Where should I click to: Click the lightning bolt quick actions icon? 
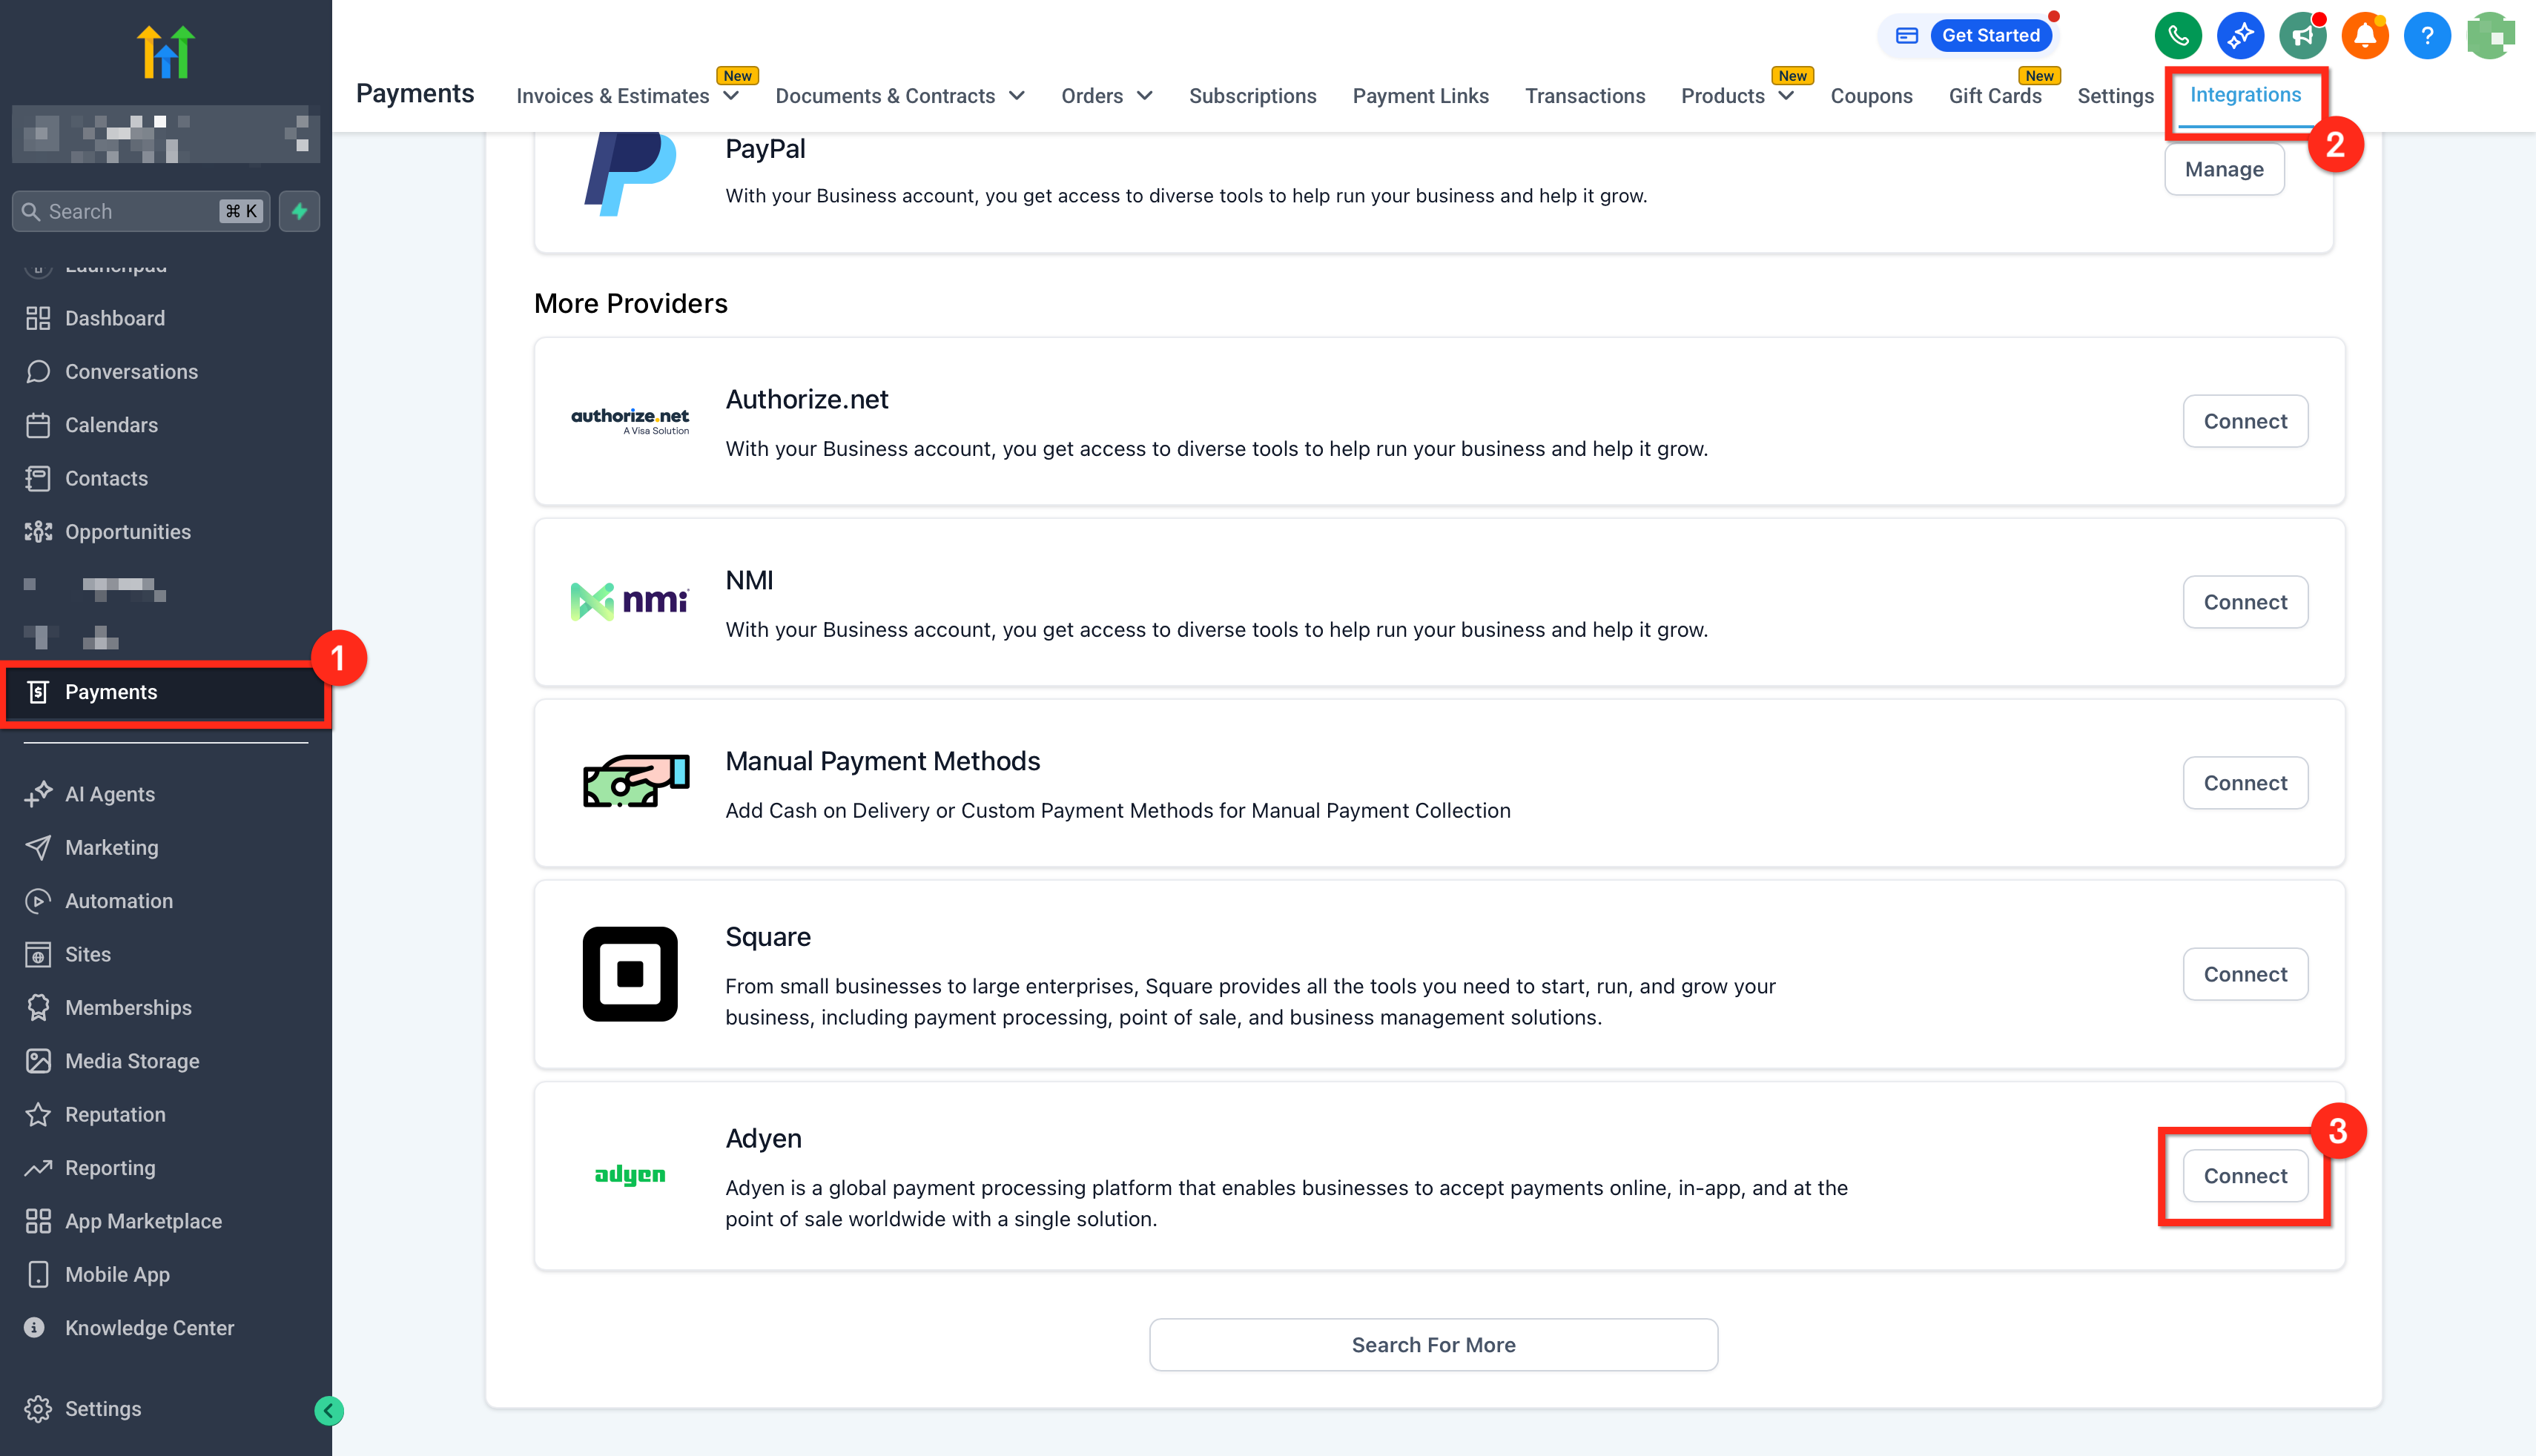[x=299, y=211]
